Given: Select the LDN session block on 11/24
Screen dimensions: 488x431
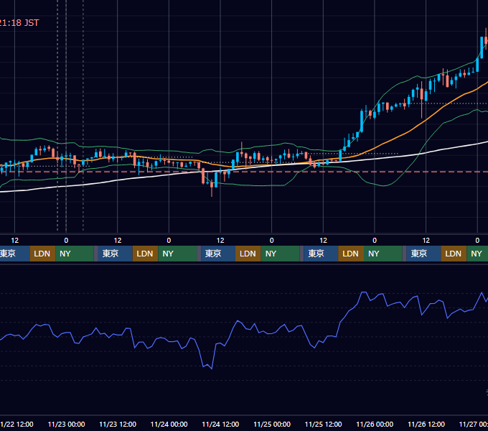Looking at the screenshot, I should pyautogui.click(x=248, y=254).
